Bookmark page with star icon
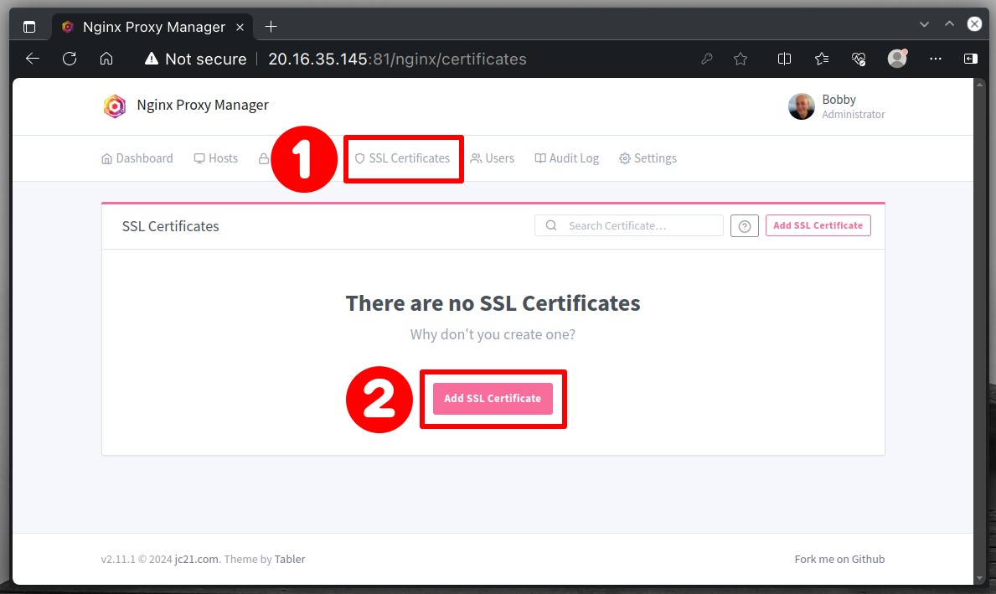 740,59
